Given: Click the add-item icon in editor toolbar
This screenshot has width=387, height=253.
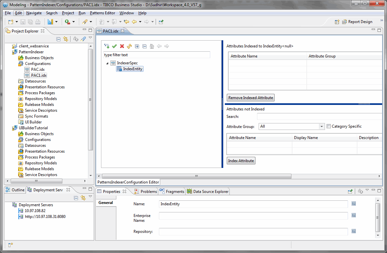Looking at the screenshot, I should coord(107,46).
